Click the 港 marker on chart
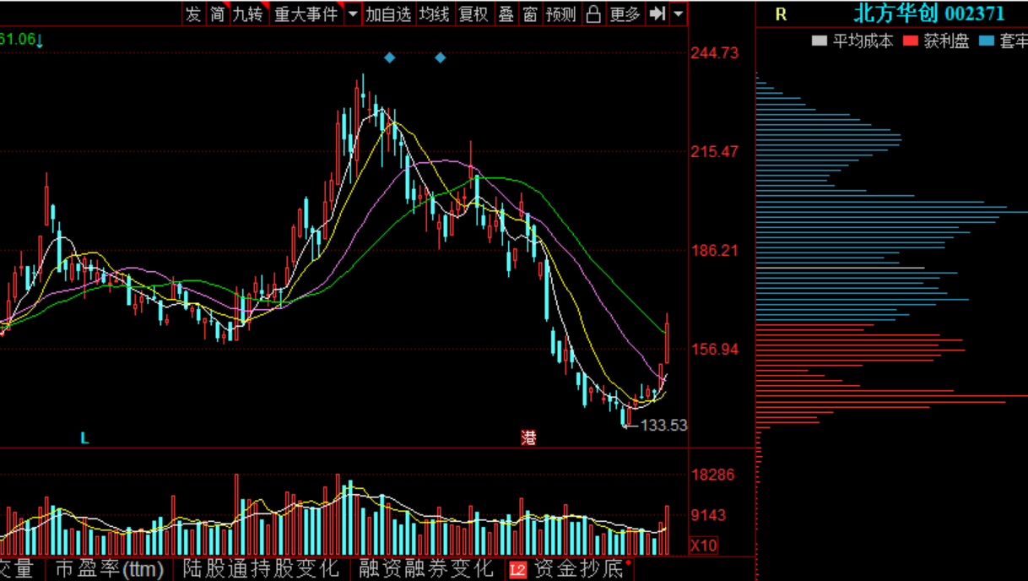The image size is (1028, 581). 529,437
